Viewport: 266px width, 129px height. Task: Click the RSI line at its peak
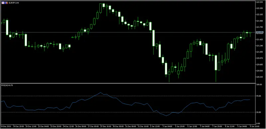[x=100, y=93]
